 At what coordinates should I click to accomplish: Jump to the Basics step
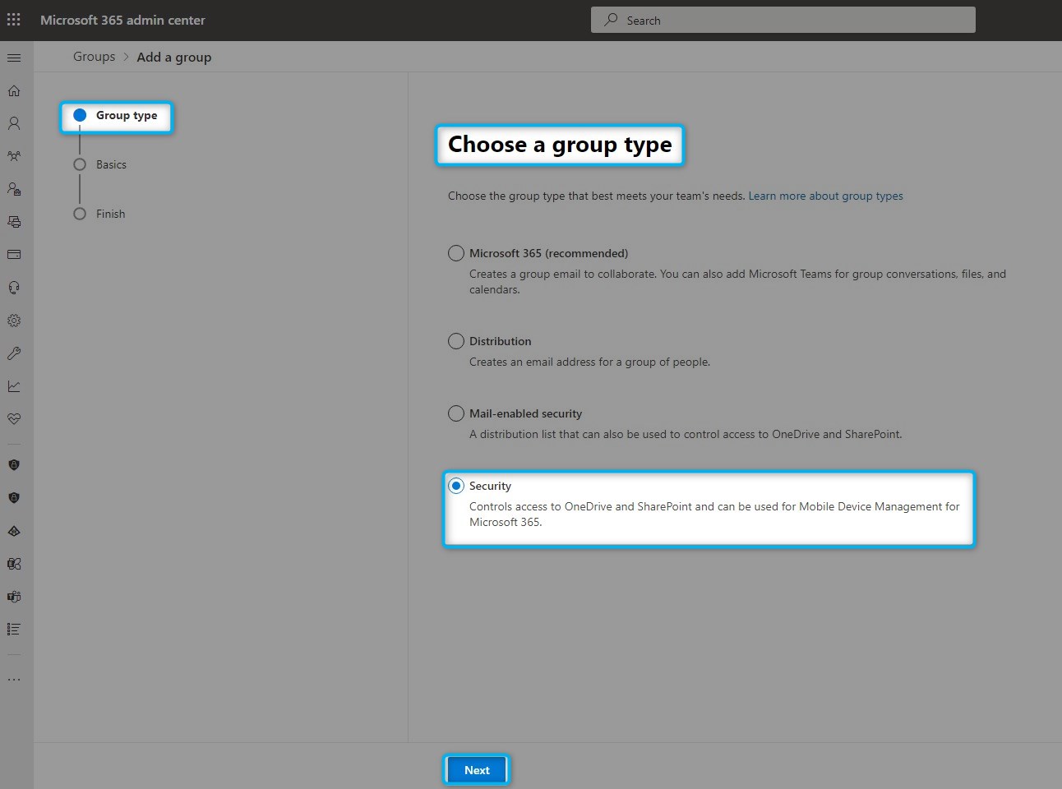coord(100,164)
